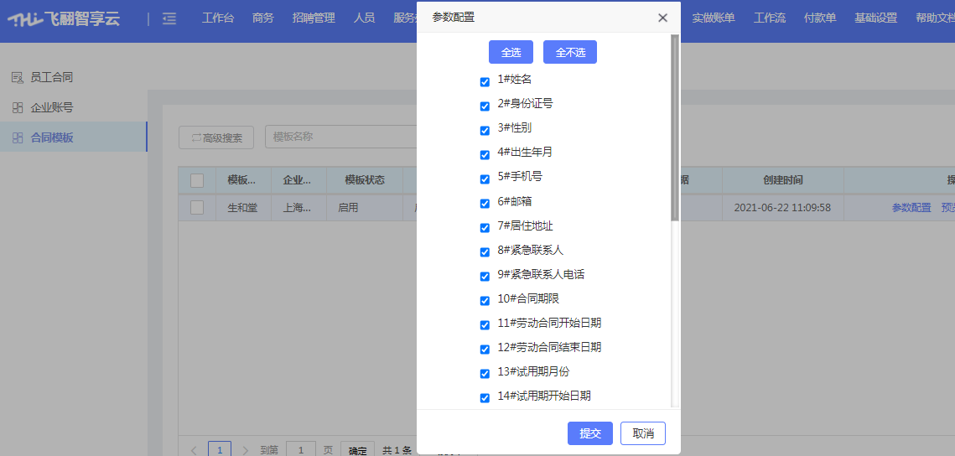Go to next page arrow
Screen dimensions: 955x456
point(246,450)
